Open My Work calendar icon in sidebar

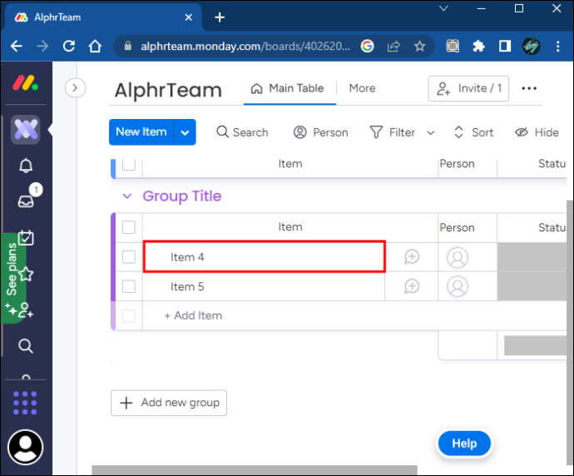(26, 238)
